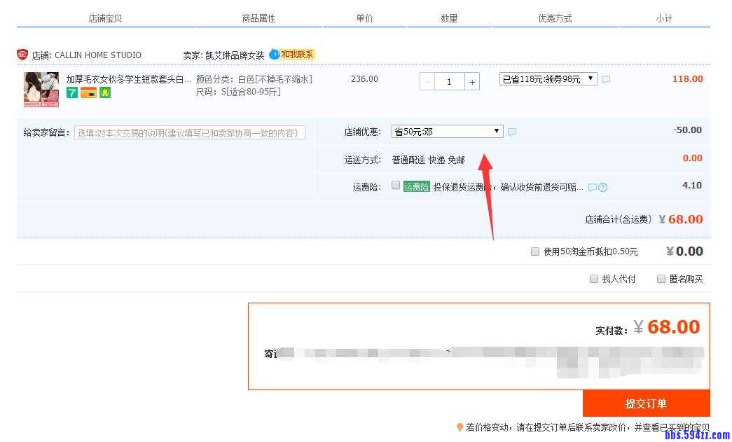Open the 已省118元 item discount dropdown
The width and height of the screenshot is (732, 442).
pyautogui.click(x=548, y=79)
